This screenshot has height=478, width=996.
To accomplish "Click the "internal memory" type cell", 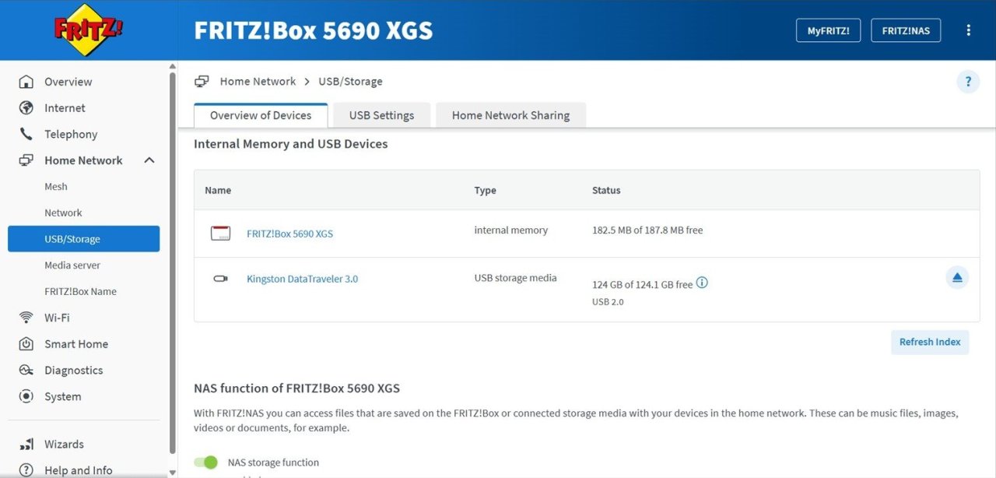I will coord(511,230).
